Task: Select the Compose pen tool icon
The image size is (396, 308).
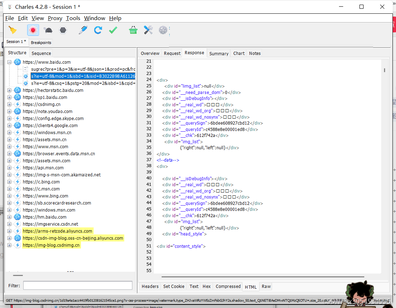Action: (83, 30)
